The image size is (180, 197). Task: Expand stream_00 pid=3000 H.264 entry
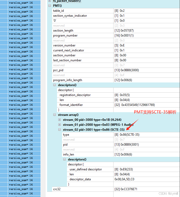click(59, 120)
